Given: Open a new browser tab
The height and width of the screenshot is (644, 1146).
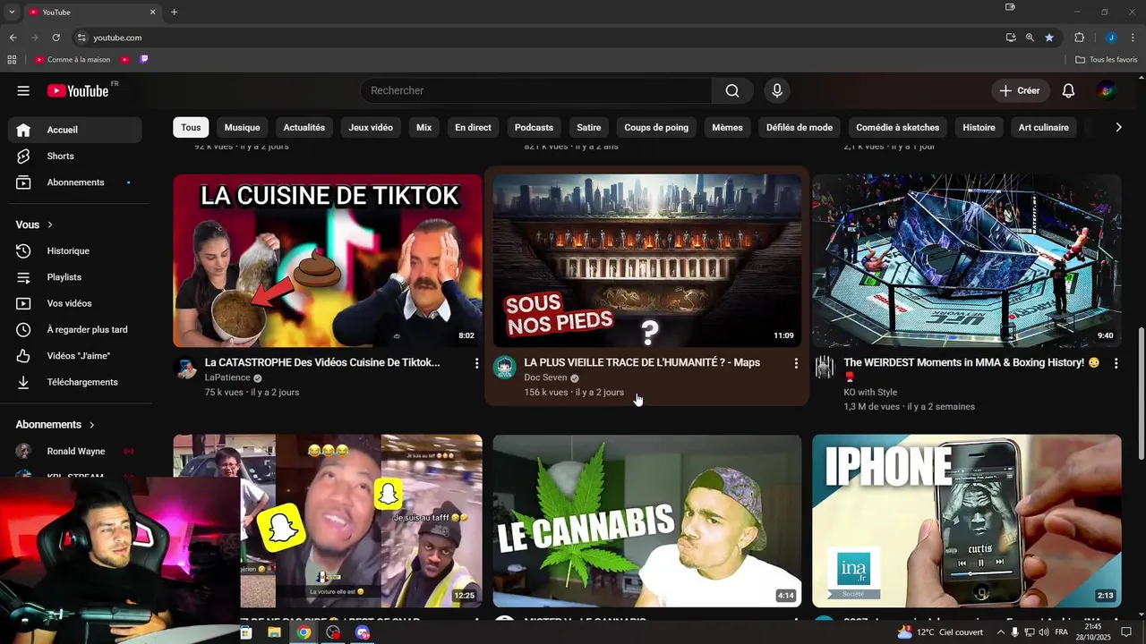Looking at the screenshot, I should 174,12.
